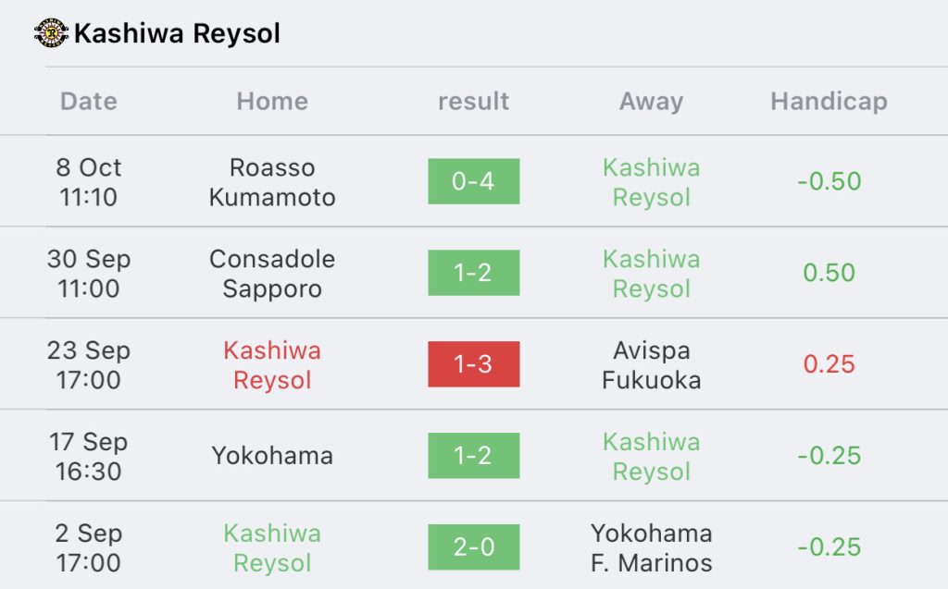The image size is (948, 589).
Task: Select the Home column header
Action: click(x=272, y=101)
